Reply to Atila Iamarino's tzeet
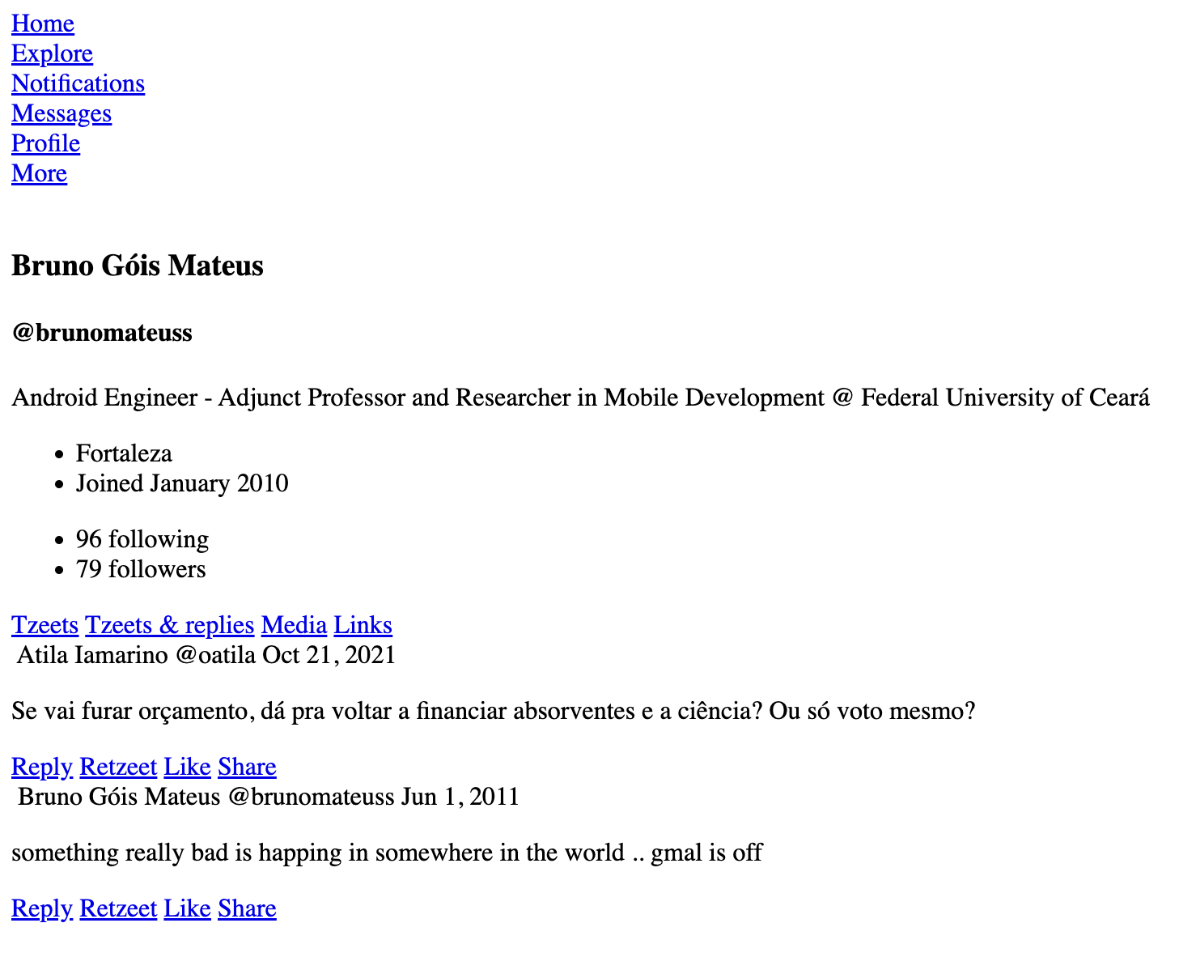 pos(42,767)
